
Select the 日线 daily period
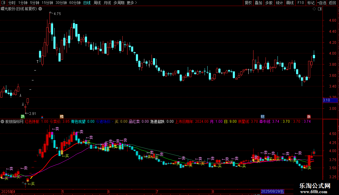coord(87,3)
